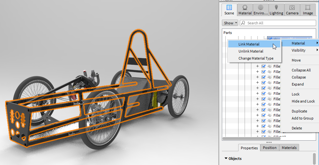Toggle the second Fillet row checkbox

click(x=264, y=72)
